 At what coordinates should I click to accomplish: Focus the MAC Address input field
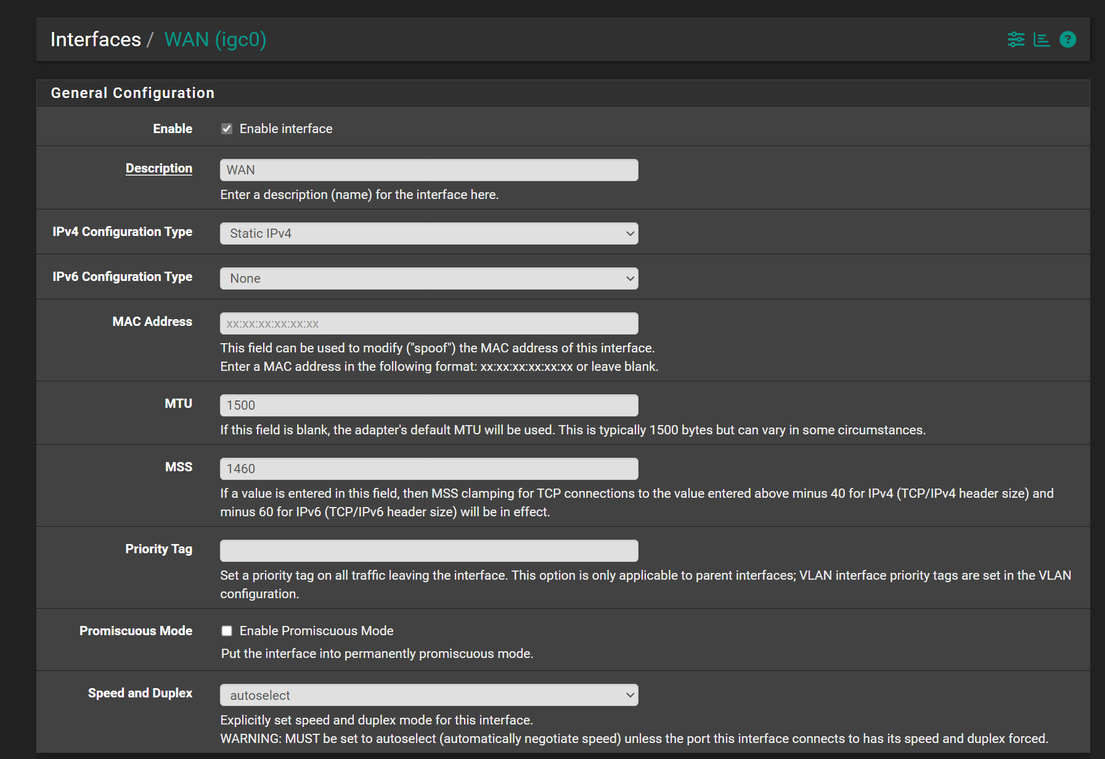pyautogui.click(x=429, y=323)
